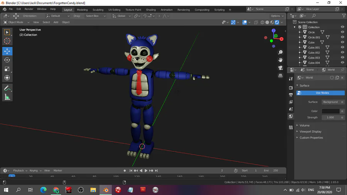347x195 pixels.
Task: Select the Measure tool
Action: click(7, 97)
